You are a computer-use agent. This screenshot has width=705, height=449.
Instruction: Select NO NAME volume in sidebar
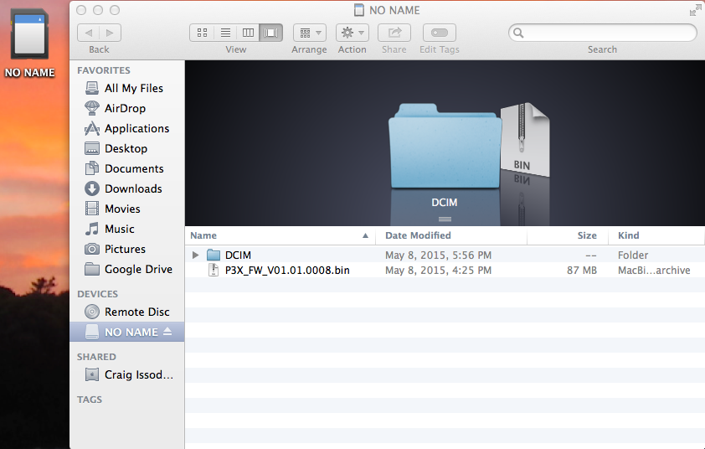coord(127,332)
